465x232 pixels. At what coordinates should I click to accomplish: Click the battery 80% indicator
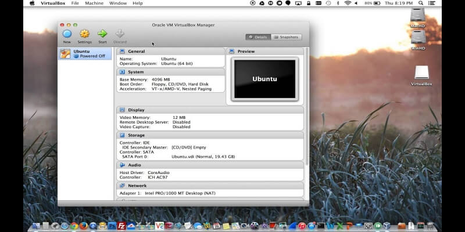point(373,3)
